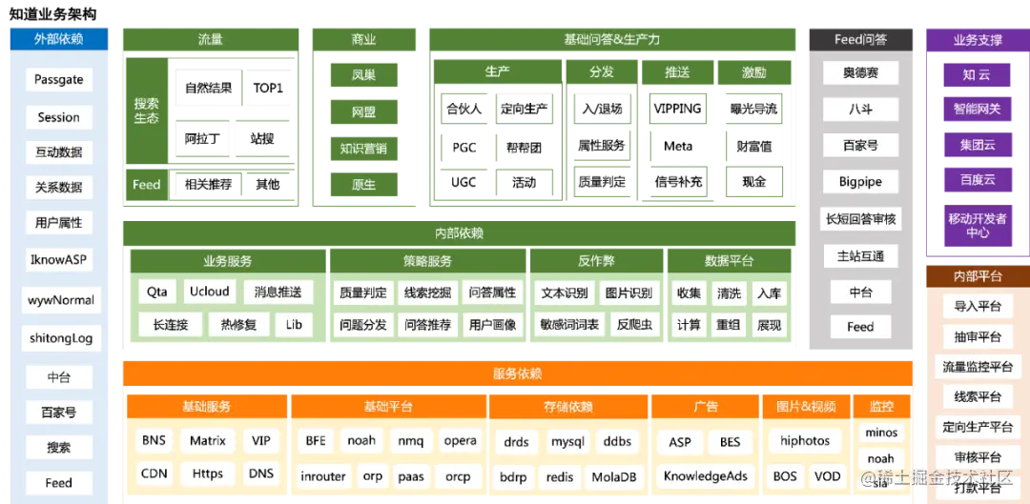Select the VIPPING cell under 推送
The image size is (1030, 504).
pyautogui.click(x=677, y=109)
